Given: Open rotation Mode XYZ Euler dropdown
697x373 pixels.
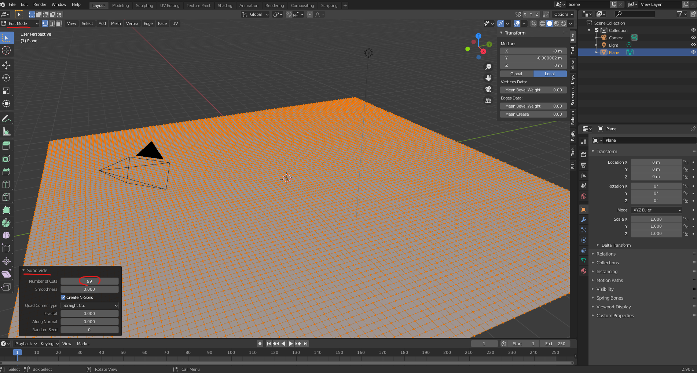Looking at the screenshot, I should pos(656,210).
